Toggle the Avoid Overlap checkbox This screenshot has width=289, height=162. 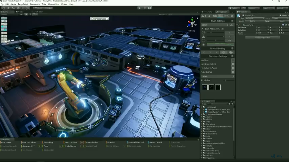click(233, 72)
